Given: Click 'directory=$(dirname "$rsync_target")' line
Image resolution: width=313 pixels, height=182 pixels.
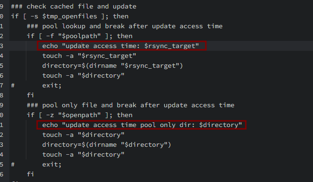Looking at the screenshot, I should click(x=113, y=65).
